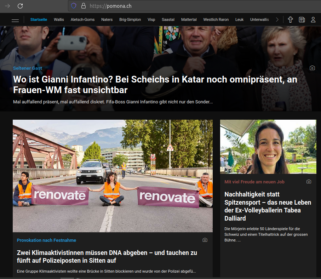Click the browser forward arrow
The height and width of the screenshot is (279, 321).
click(x=7, y=6)
